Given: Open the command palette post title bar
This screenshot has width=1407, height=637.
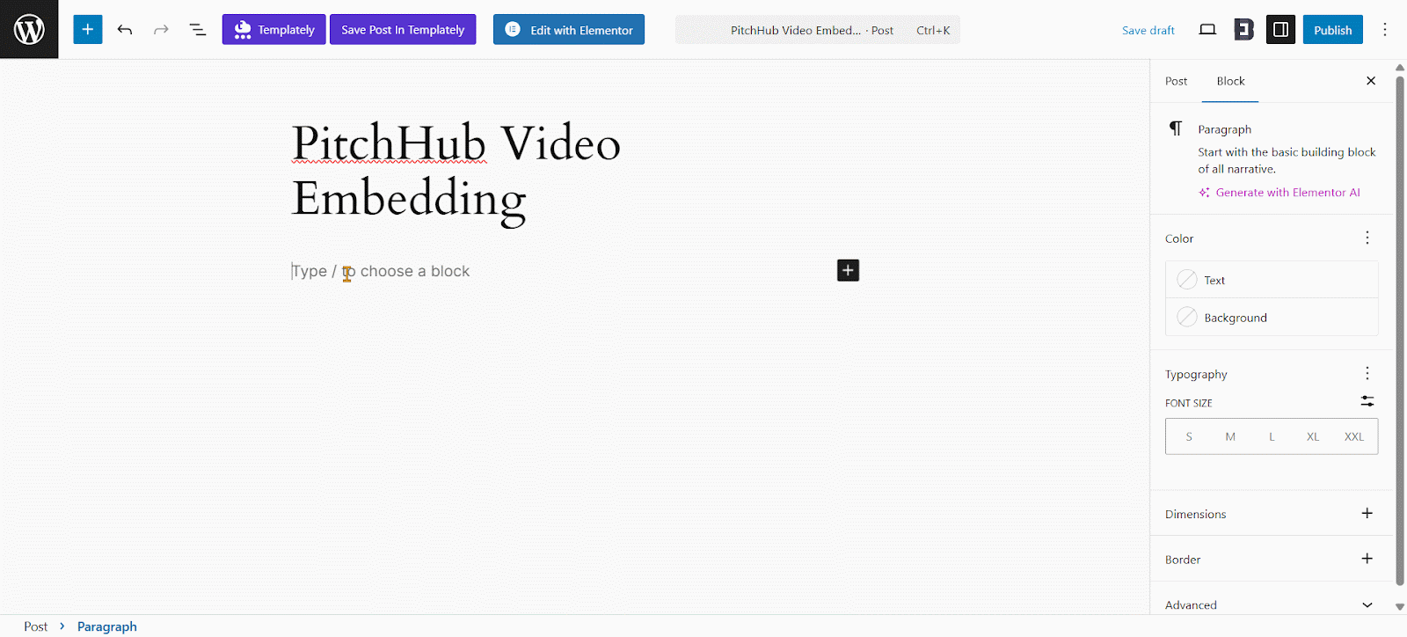Looking at the screenshot, I should click(x=818, y=30).
